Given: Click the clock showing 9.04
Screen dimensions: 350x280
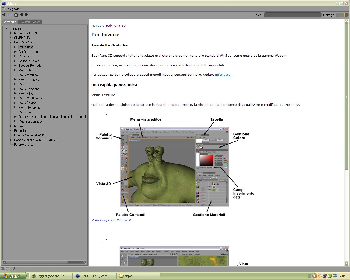Looking at the screenshot, I should tap(342, 276).
